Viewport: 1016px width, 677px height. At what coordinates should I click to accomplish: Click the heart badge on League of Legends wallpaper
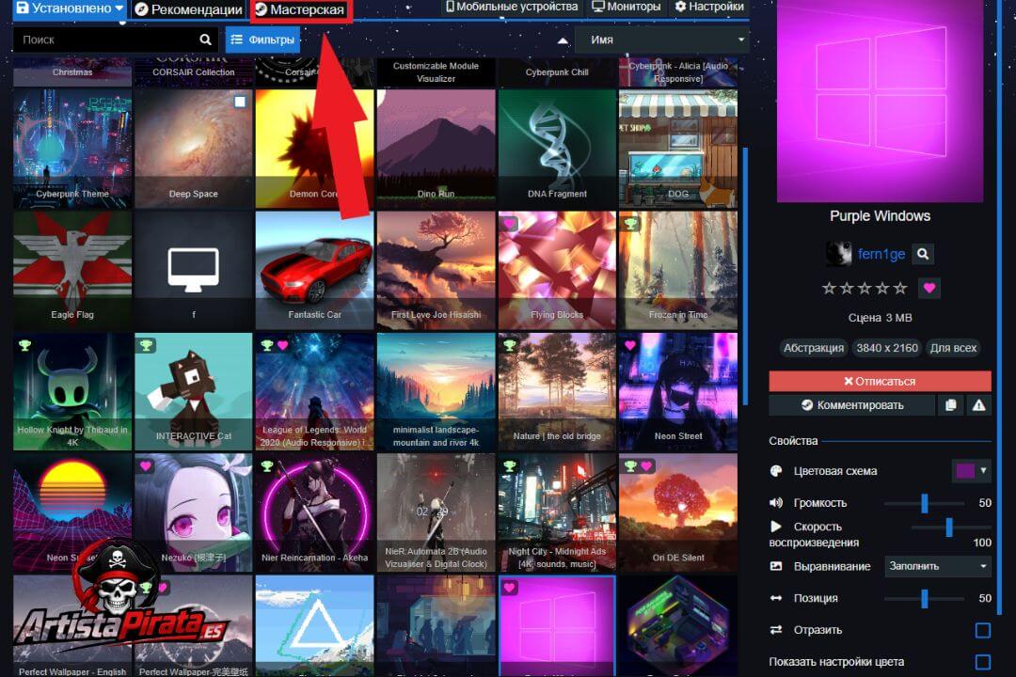[282, 345]
